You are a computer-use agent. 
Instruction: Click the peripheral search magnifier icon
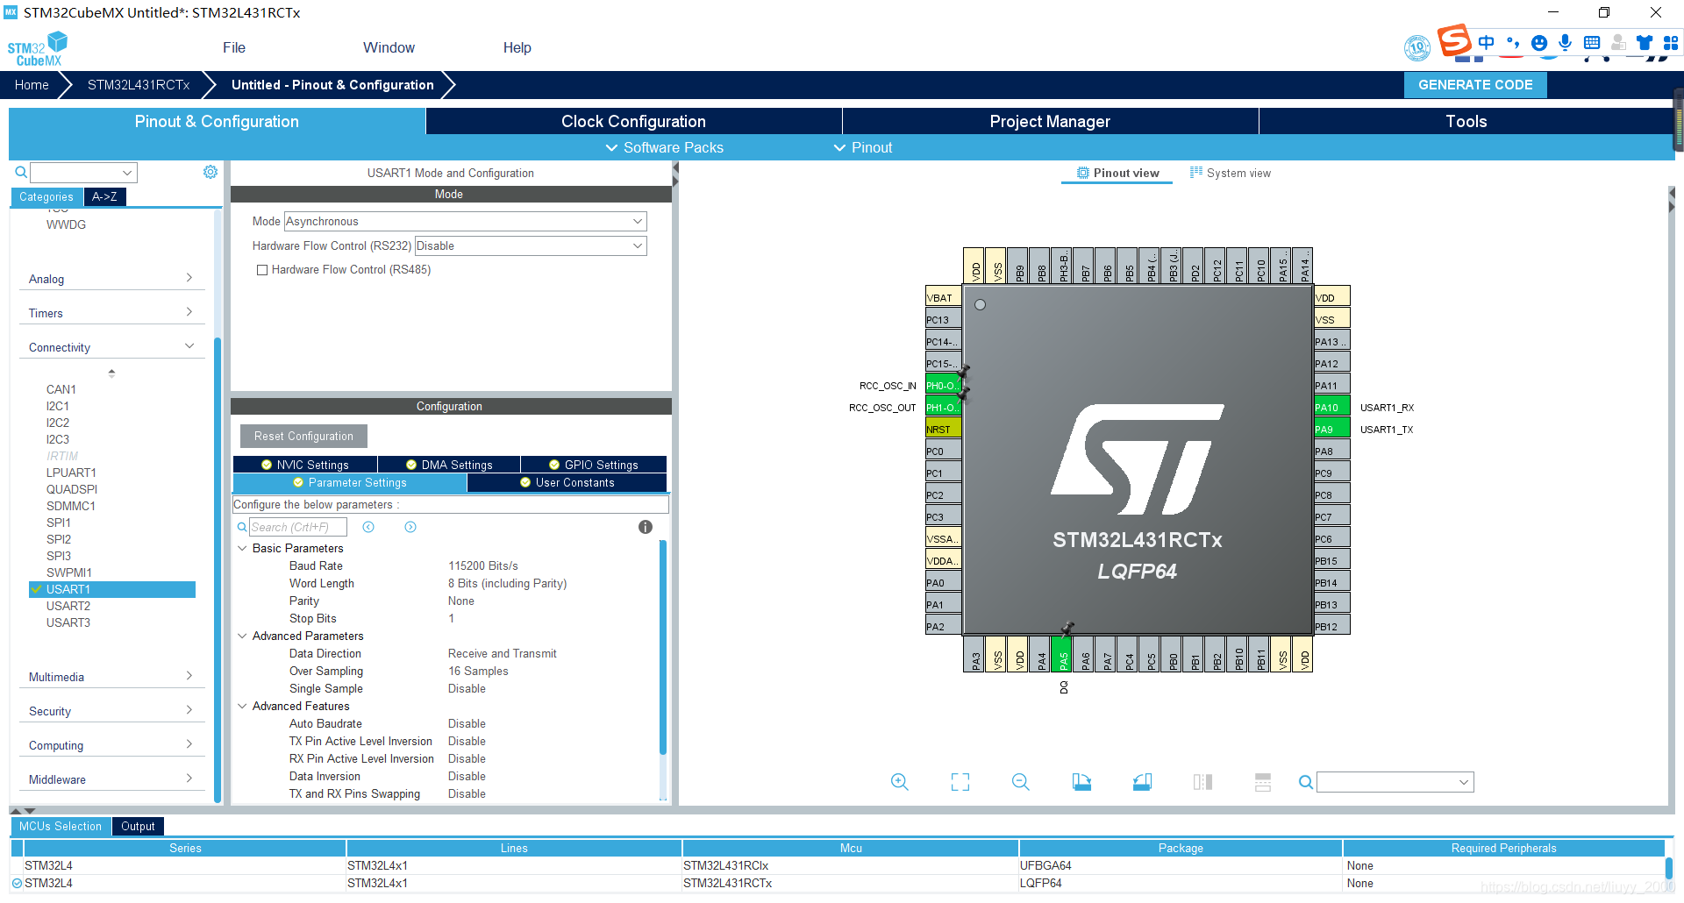(x=21, y=173)
